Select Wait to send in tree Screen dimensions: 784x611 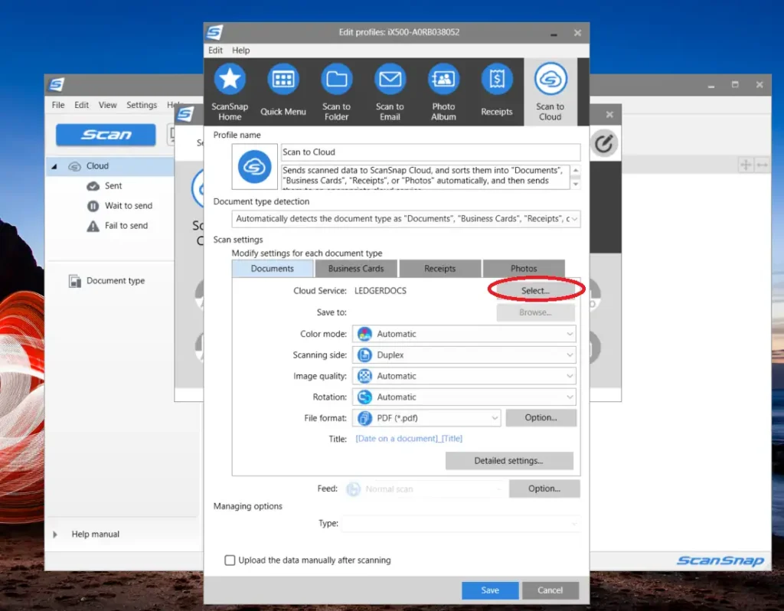(129, 206)
